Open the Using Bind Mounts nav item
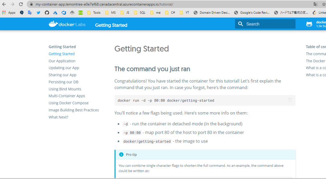326x179 pixels. pyautogui.click(x=65, y=89)
